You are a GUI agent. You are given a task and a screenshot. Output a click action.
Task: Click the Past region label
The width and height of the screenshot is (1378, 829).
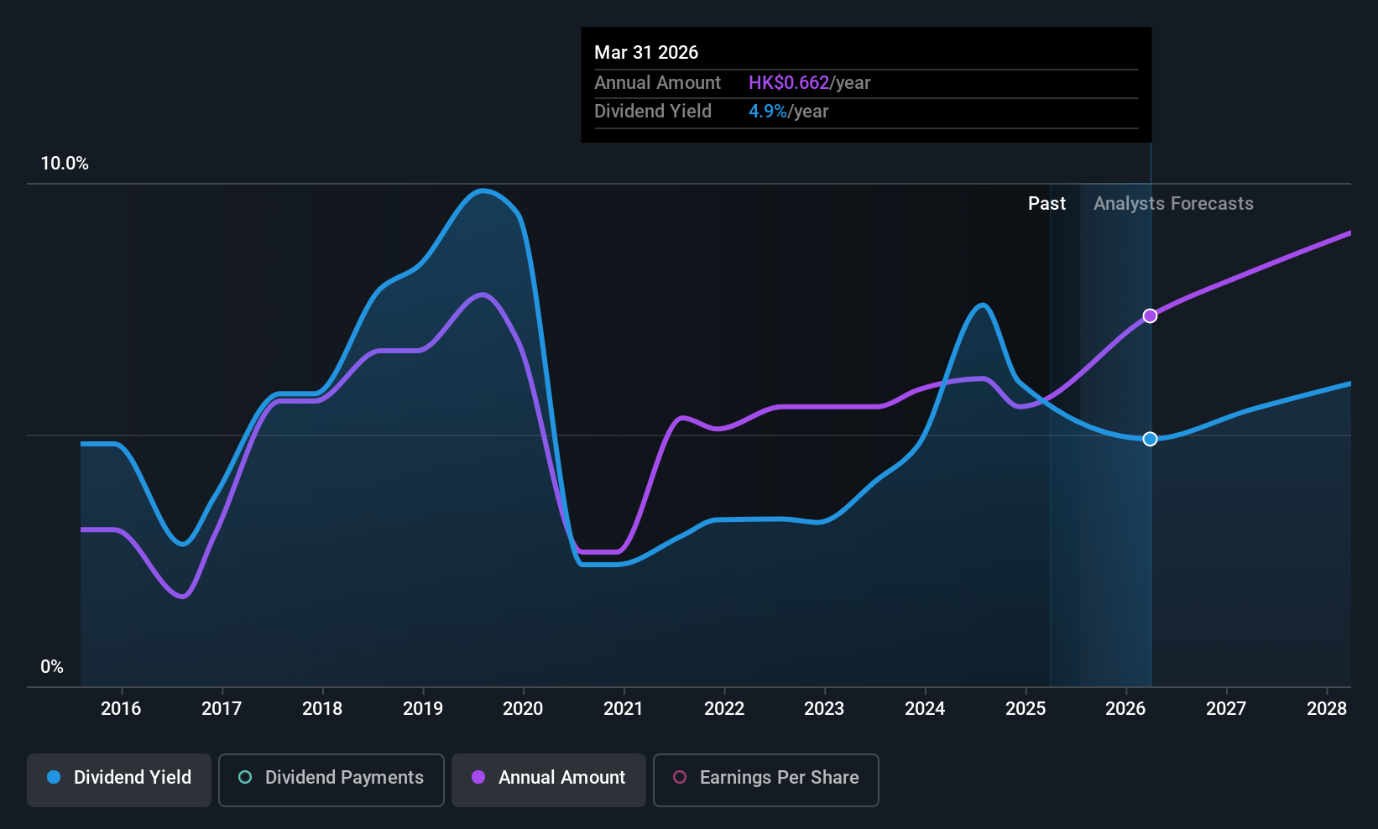click(1047, 203)
